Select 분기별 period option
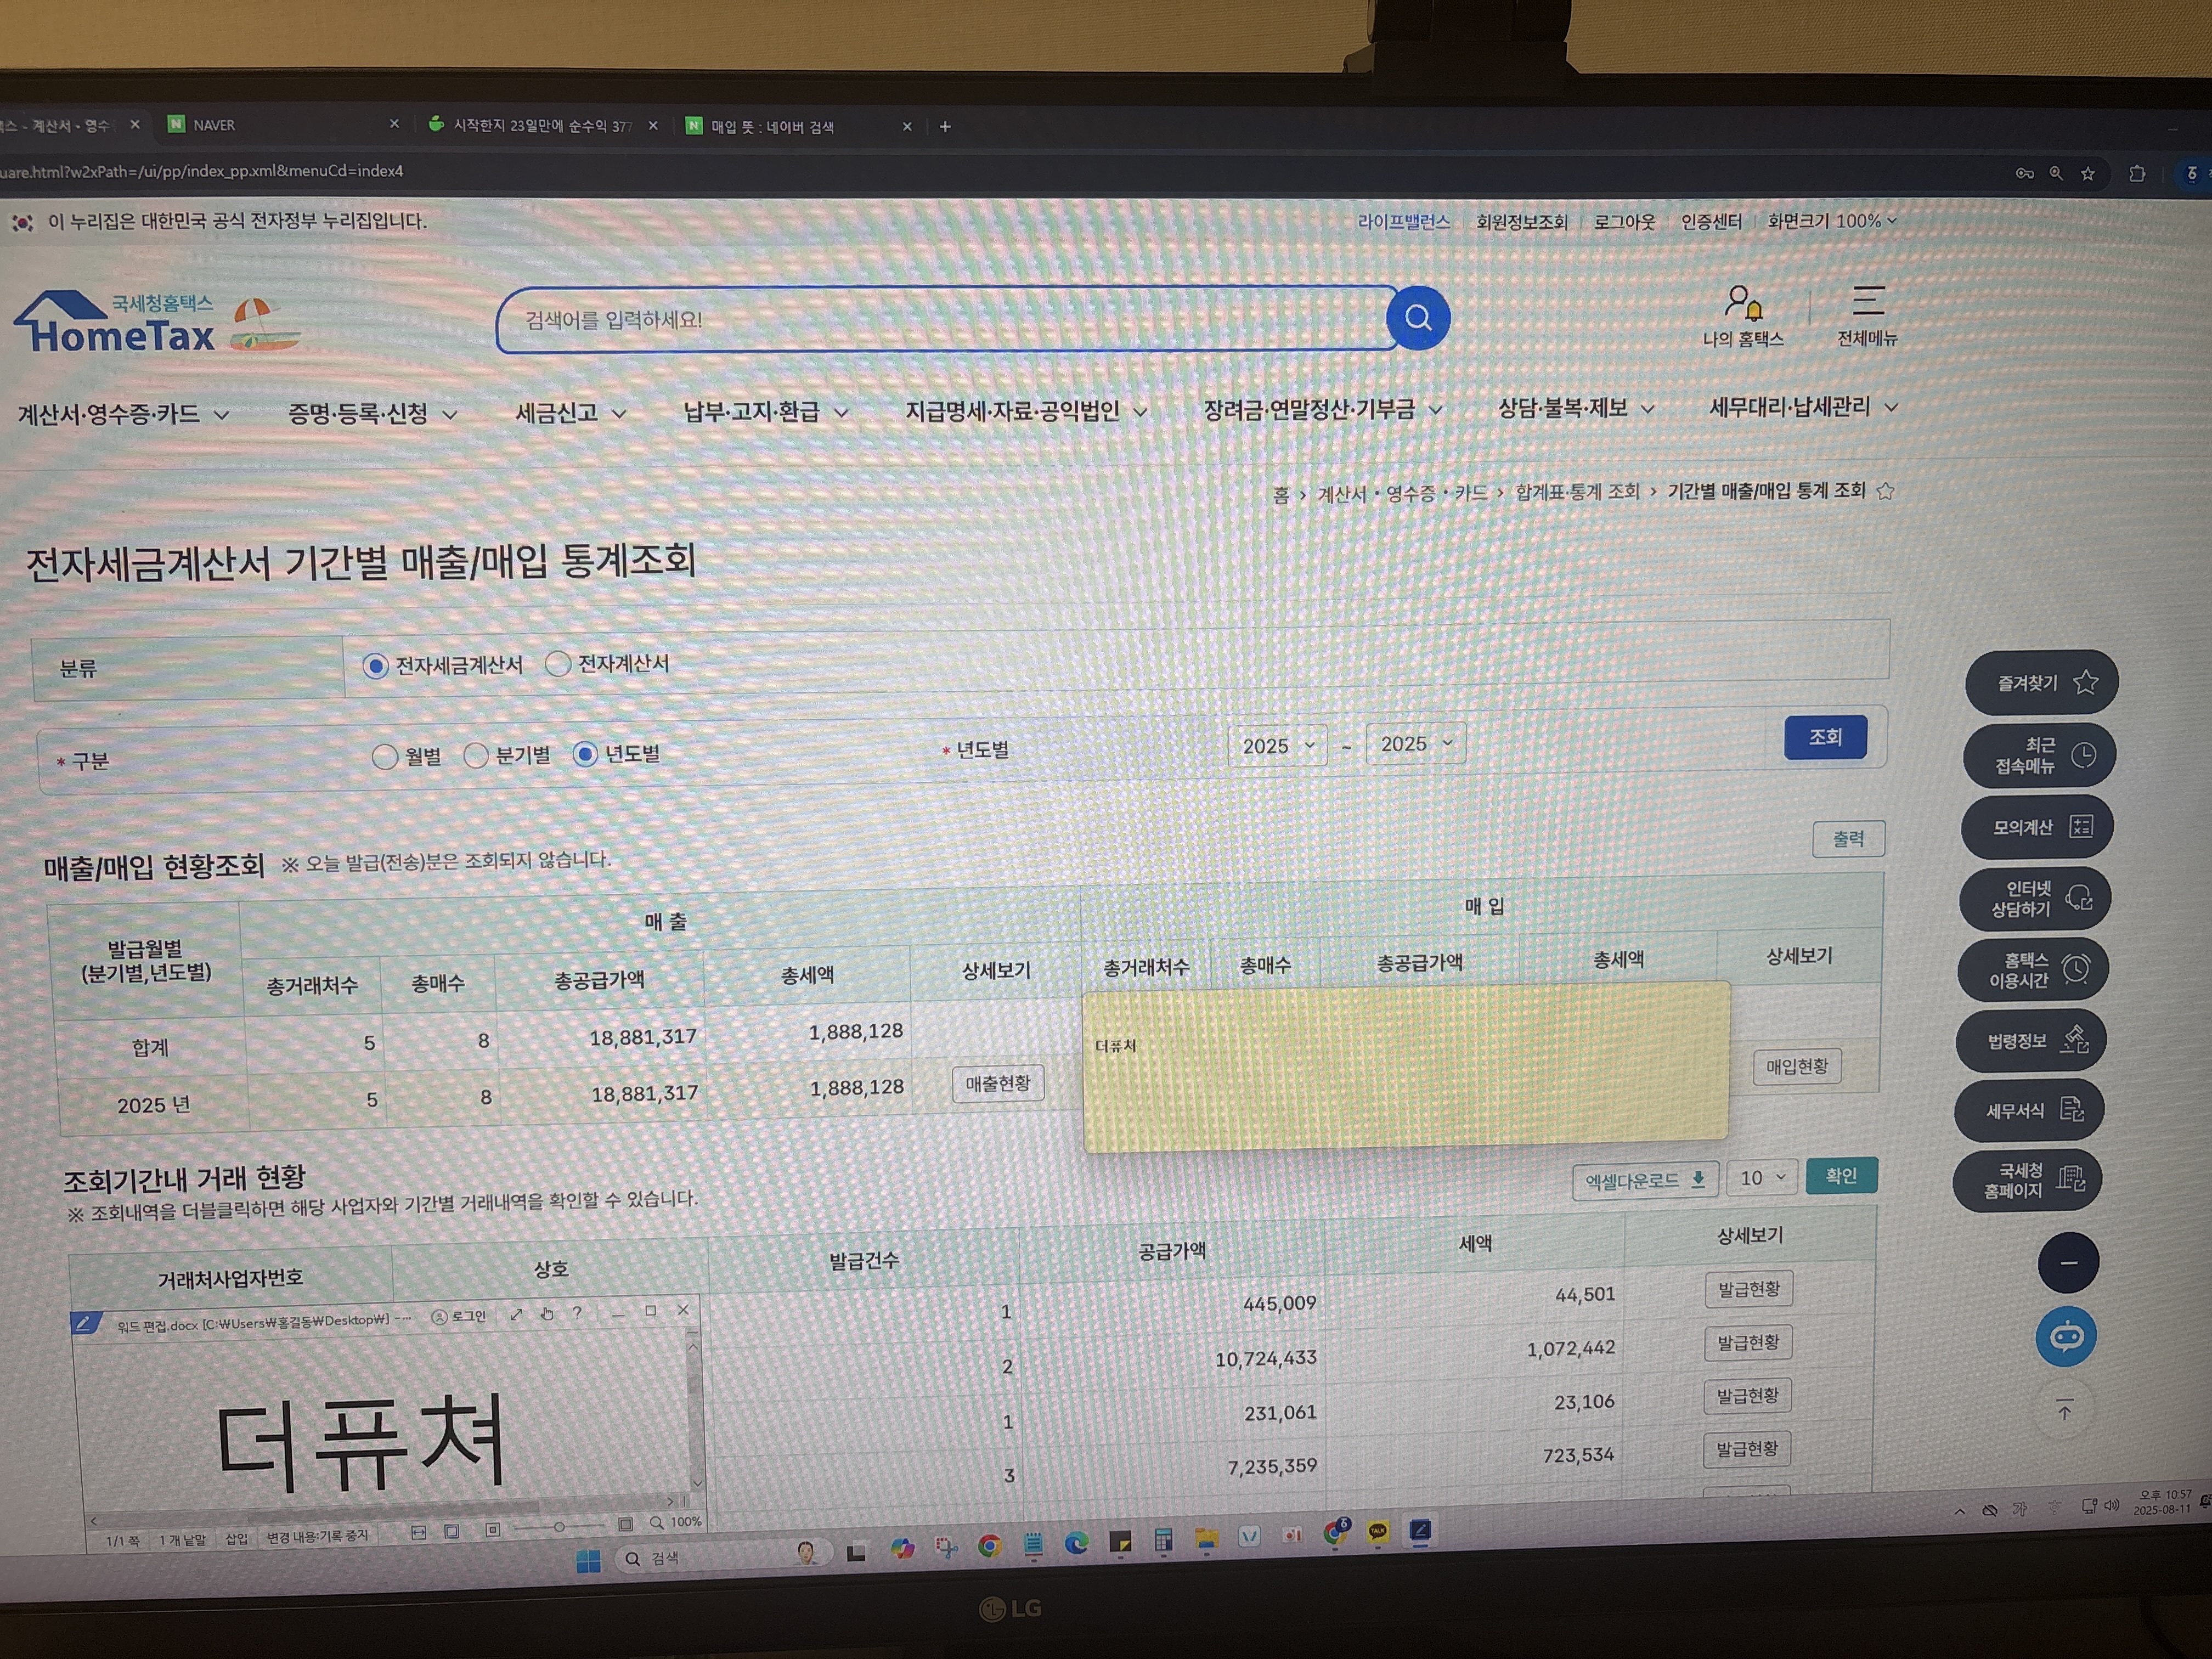The height and width of the screenshot is (1659, 2212). pyautogui.click(x=476, y=755)
